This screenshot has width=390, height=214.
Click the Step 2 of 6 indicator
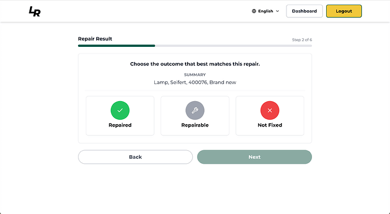pyautogui.click(x=302, y=40)
